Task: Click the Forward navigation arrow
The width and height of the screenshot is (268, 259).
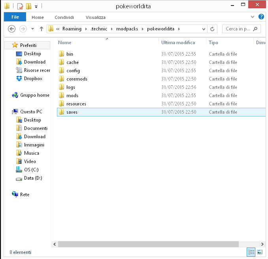Action: 23,29
